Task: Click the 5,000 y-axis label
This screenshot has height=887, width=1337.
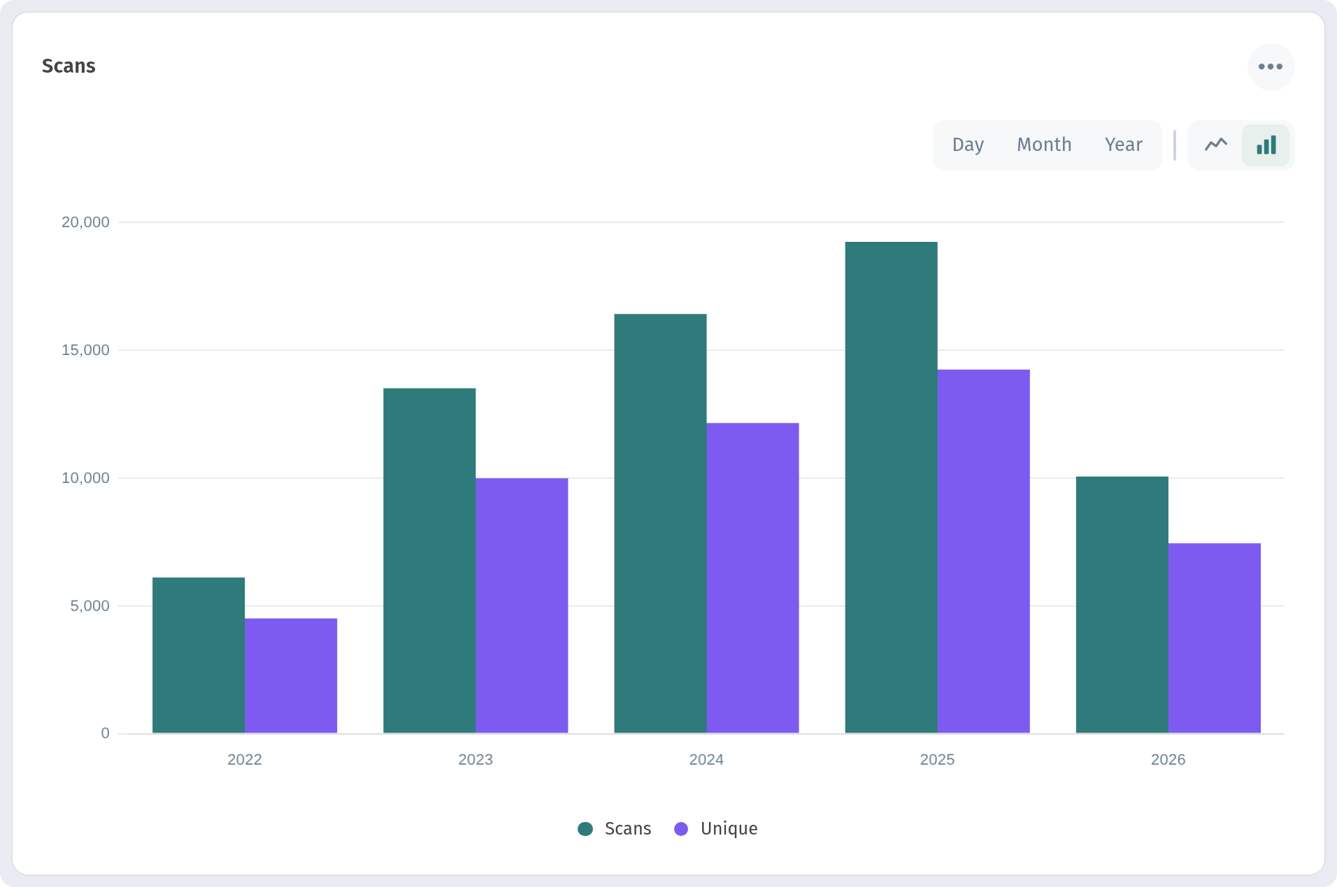Action: click(x=90, y=606)
